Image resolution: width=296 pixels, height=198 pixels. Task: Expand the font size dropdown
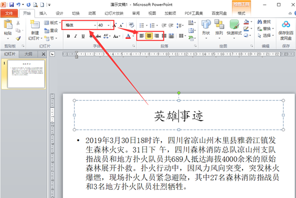coord(108,25)
